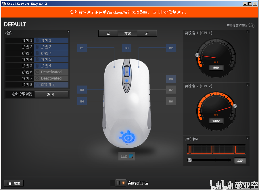Toggle the live preview switch
This screenshot has height=190, width=259.
(119, 183)
